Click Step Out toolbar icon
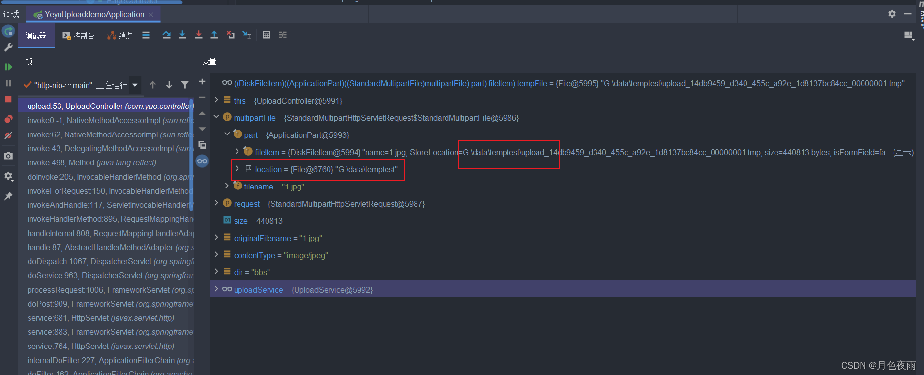924x375 pixels. point(214,35)
